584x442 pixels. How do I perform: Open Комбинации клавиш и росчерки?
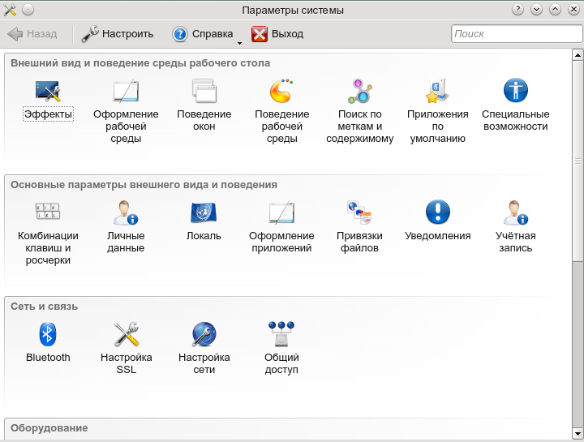tap(48, 233)
